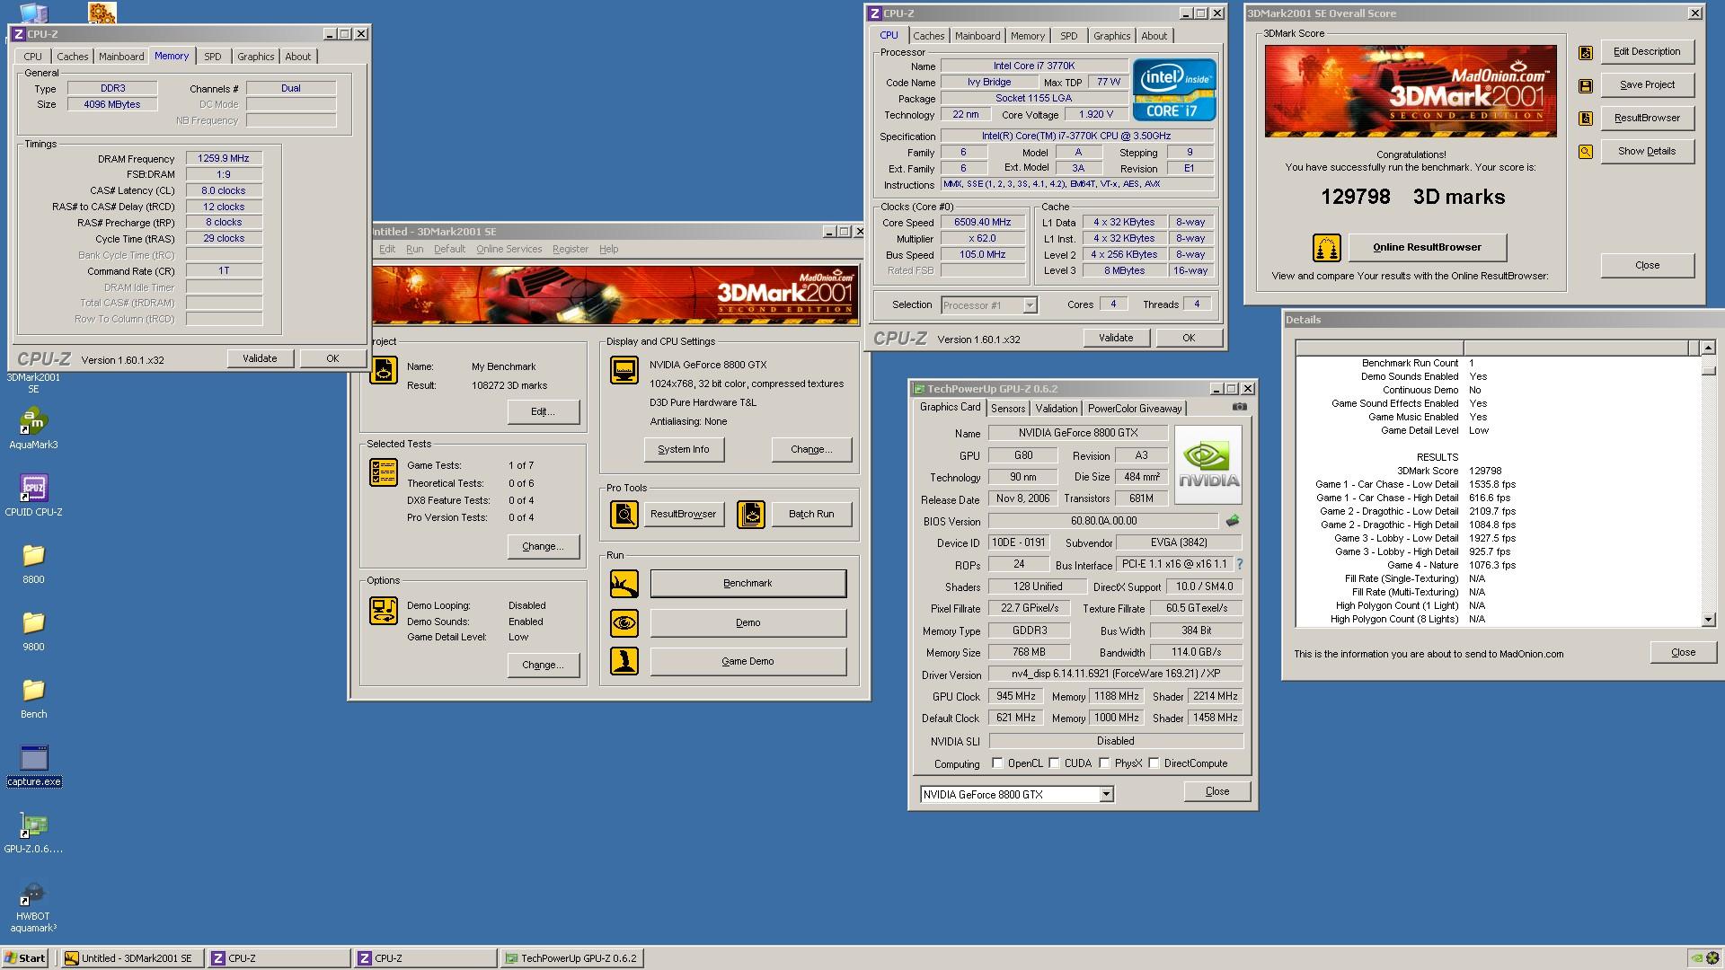This screenshot has width=1725, height=970.
Task: Click the Edit button in Project section
Action: (x=543, y=412)
